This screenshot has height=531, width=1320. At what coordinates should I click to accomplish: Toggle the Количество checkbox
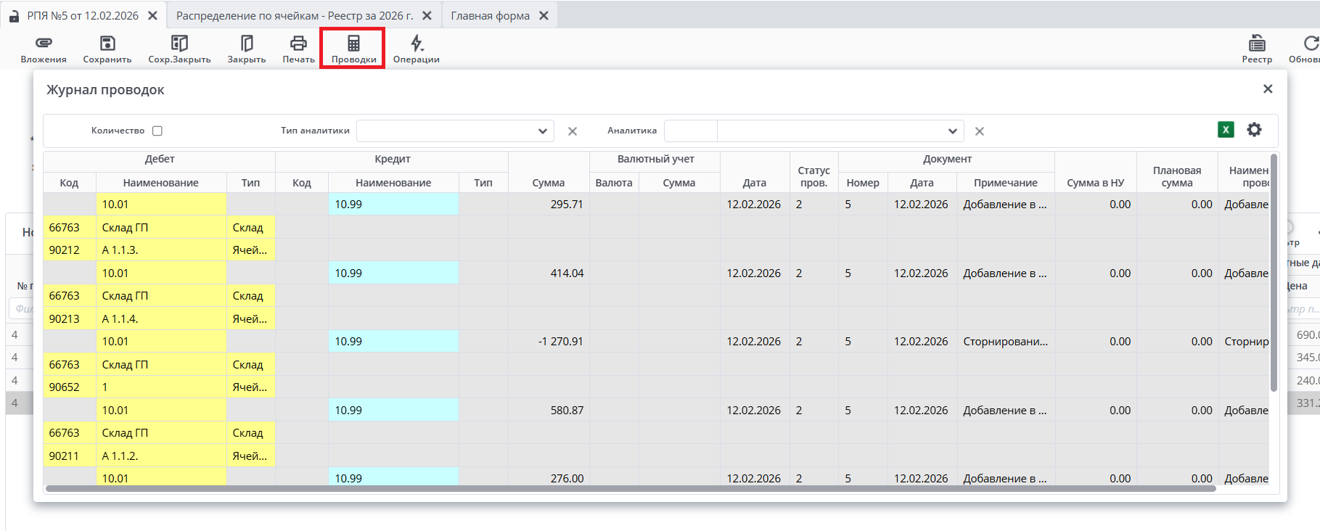(157, 131)
